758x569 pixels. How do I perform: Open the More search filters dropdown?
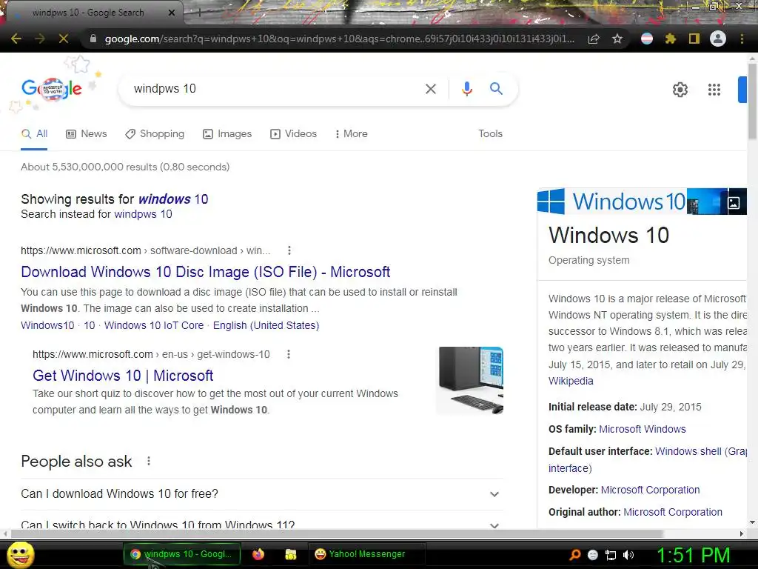[351, 133]
